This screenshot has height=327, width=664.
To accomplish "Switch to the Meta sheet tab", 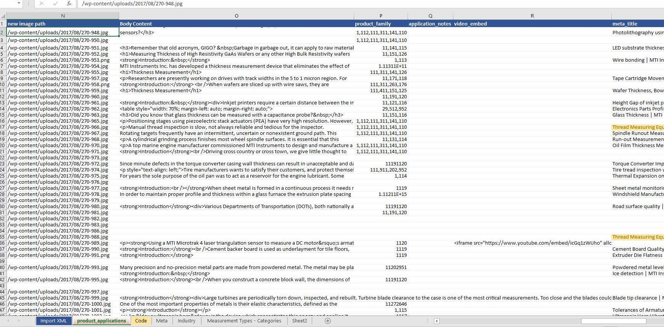I will coord(162,321).
